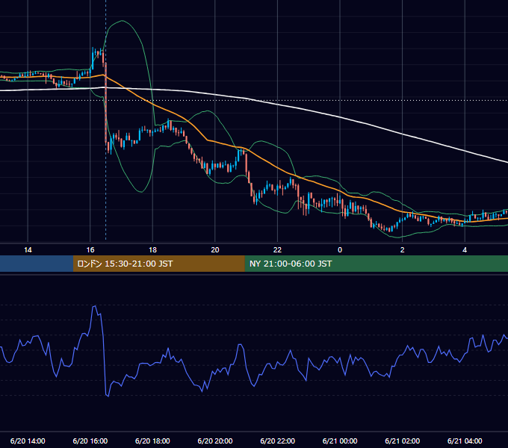
Task: Click the 4 hour label on price chart axis
Action: [x=465, y=250]
